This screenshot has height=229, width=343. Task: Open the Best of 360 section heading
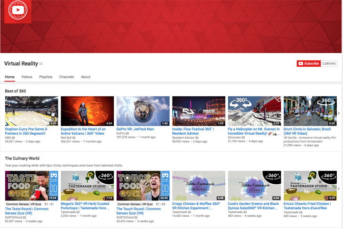click(x=15, y=91)
